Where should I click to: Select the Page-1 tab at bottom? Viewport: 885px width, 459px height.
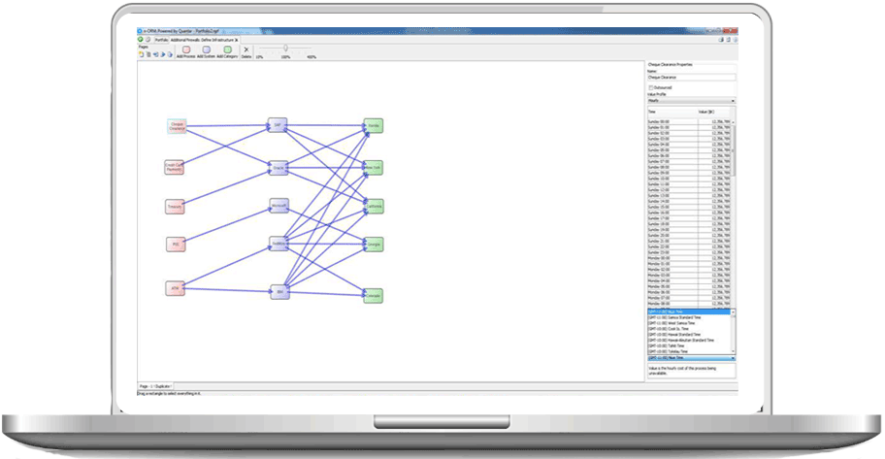point(156,386)
